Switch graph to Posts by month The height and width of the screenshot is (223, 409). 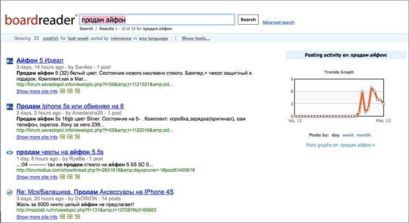pos(364,135)
